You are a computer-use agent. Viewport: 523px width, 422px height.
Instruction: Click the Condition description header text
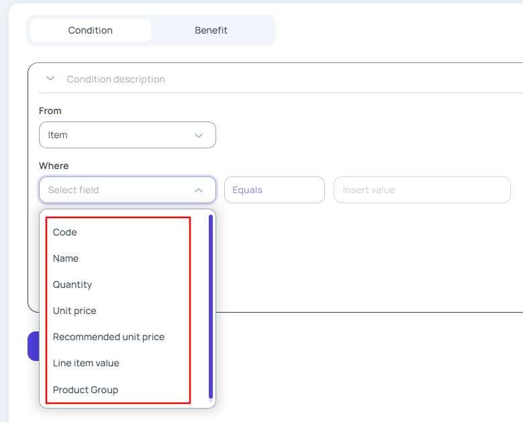pyautogui.click(x=115, y=79)
